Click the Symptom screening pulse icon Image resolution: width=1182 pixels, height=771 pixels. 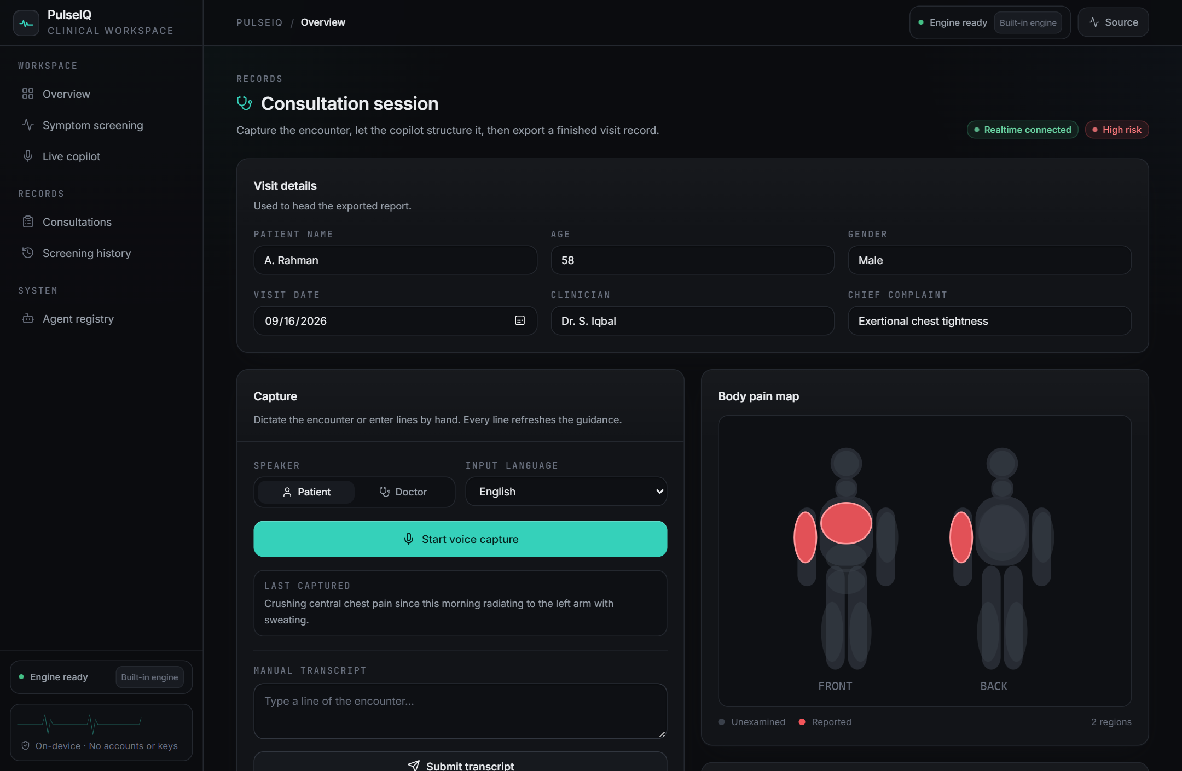28,125
